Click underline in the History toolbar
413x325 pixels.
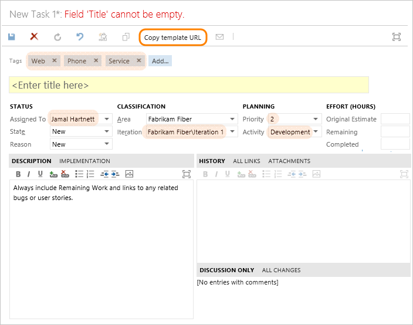[227, 174]
